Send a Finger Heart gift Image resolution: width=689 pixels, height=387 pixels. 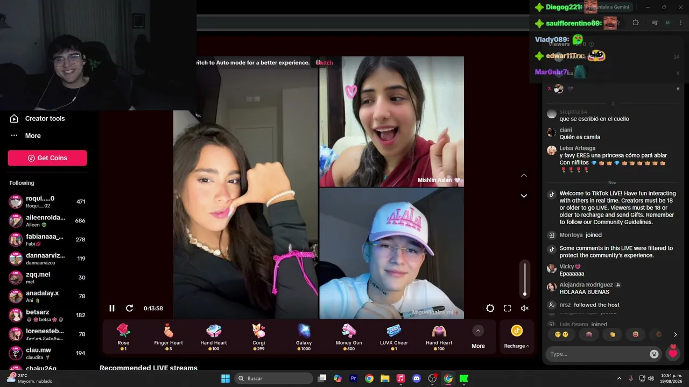[168, 337]
